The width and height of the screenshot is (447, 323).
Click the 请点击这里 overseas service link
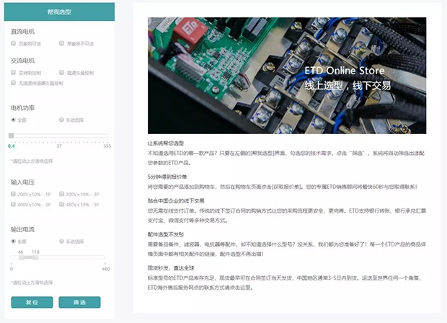[238, 288]
